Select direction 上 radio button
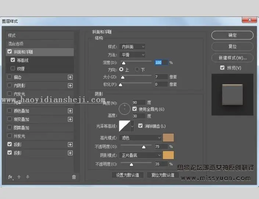 tap(121, 69)
